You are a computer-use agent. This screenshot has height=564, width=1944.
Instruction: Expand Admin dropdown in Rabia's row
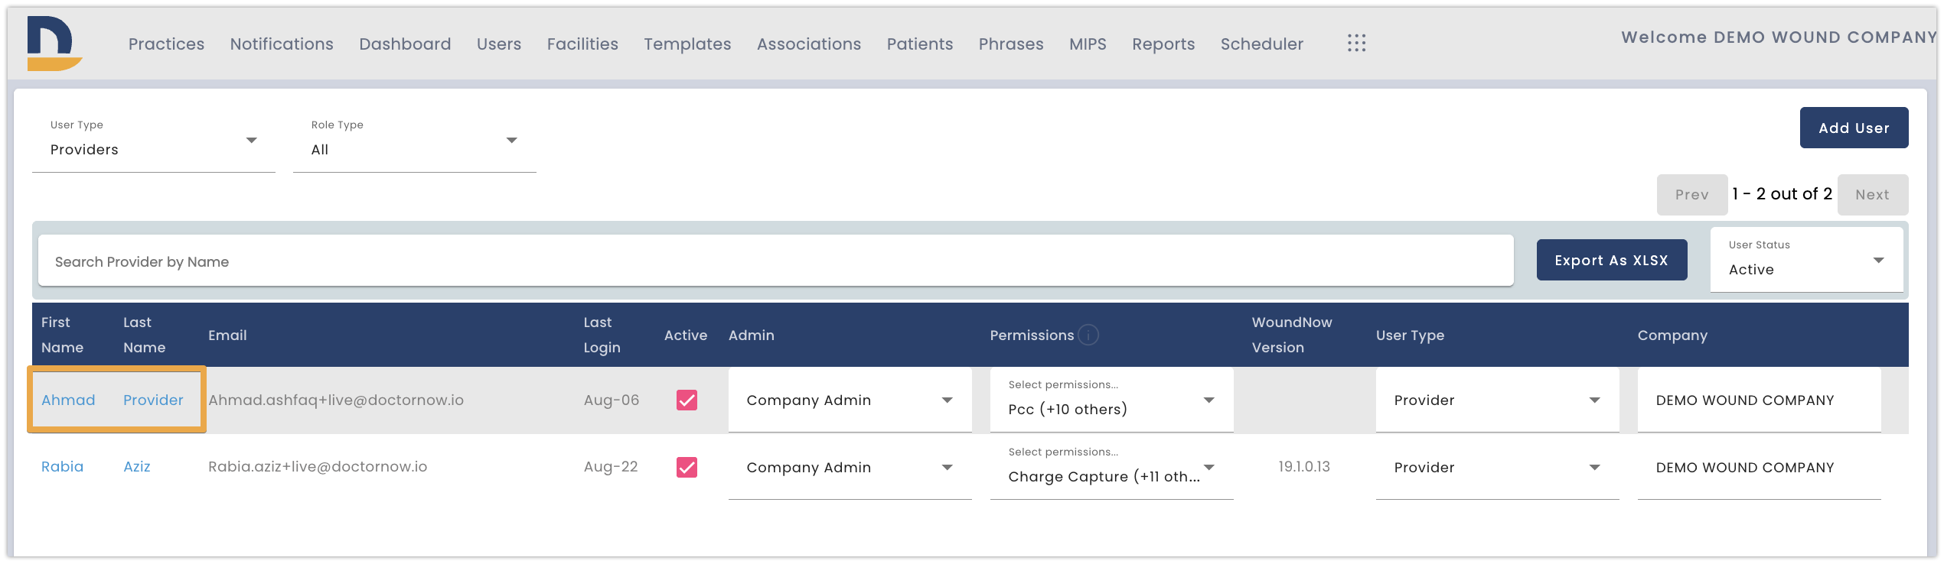pyautogui.click(x=850, y=468)
